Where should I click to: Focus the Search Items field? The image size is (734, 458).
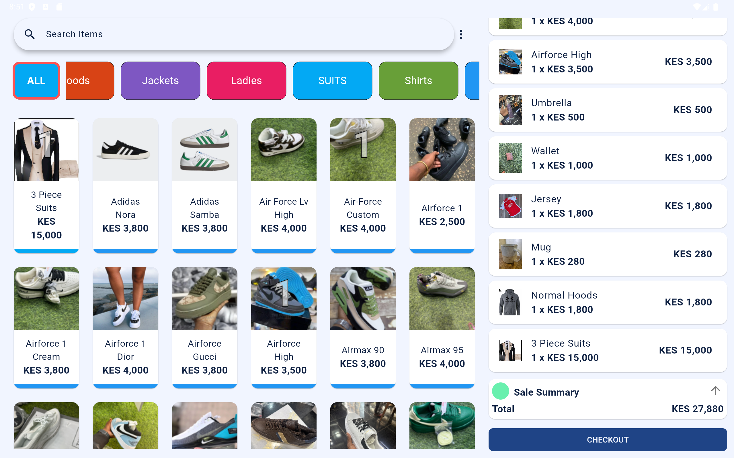point(234,34)
